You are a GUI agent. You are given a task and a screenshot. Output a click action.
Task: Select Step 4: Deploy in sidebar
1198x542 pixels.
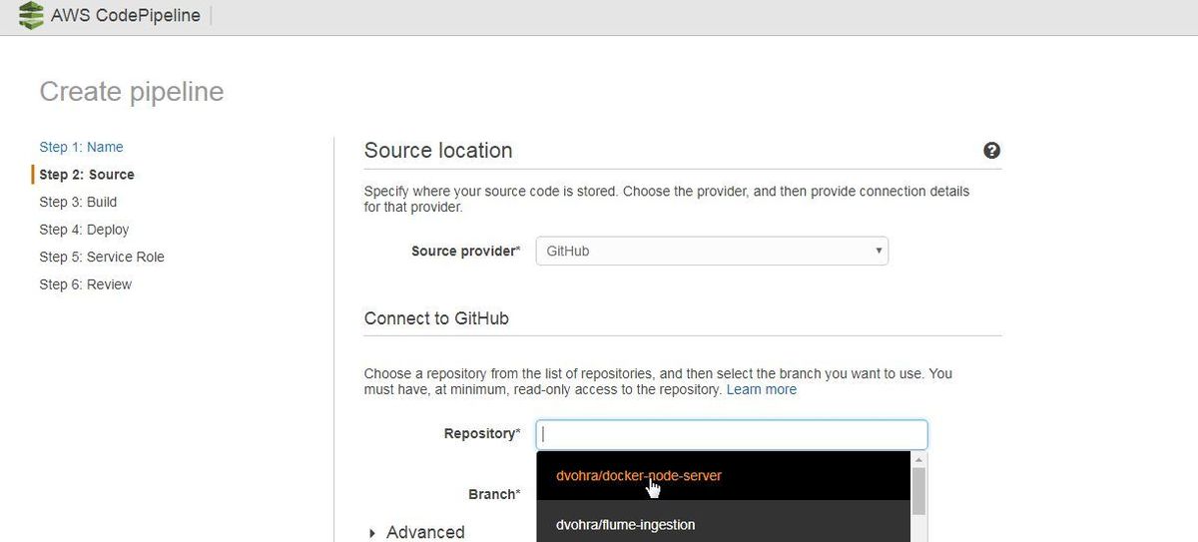click(84, 230)
